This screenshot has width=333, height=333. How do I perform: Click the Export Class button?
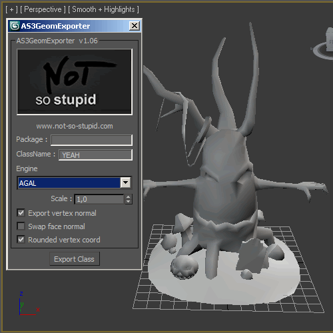click(75, 259)
